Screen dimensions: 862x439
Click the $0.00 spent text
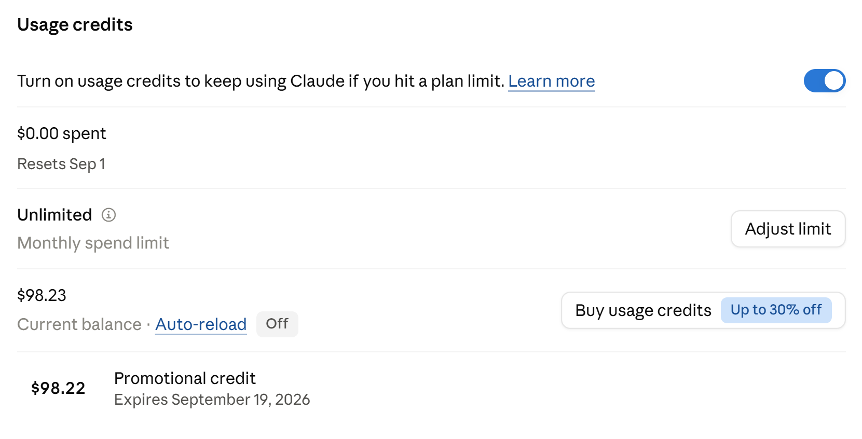[x=61, y=133]
